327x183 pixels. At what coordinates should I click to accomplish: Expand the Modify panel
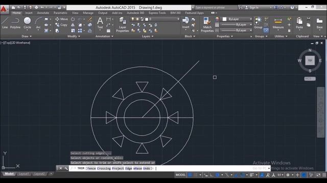pyautogui.click(x=74, y=36)
